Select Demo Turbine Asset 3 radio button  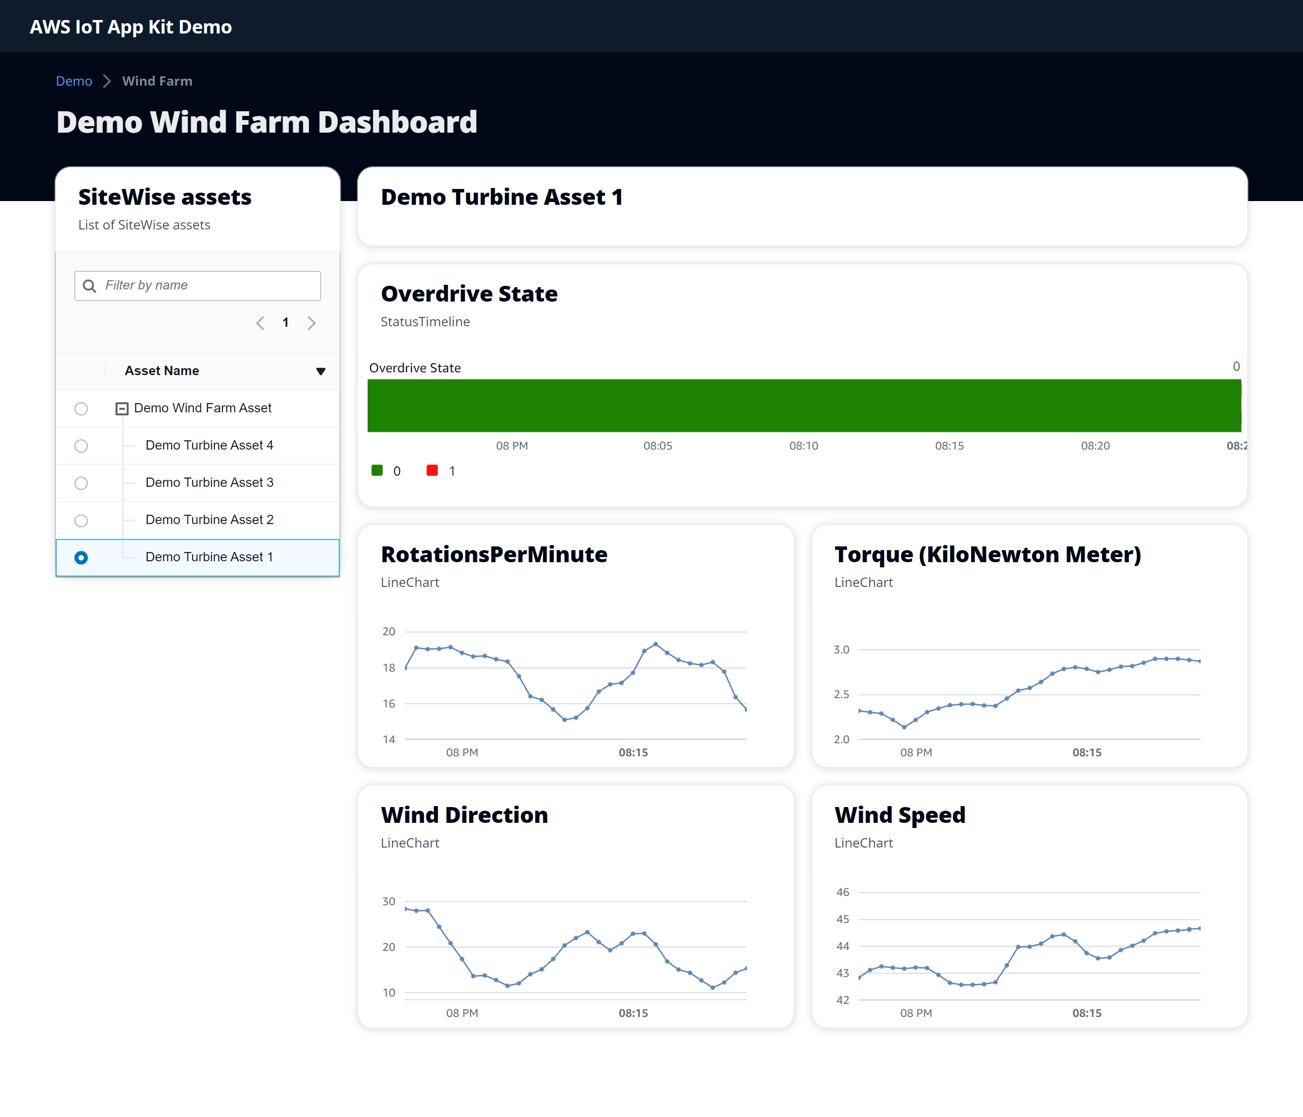pos(81,483)
